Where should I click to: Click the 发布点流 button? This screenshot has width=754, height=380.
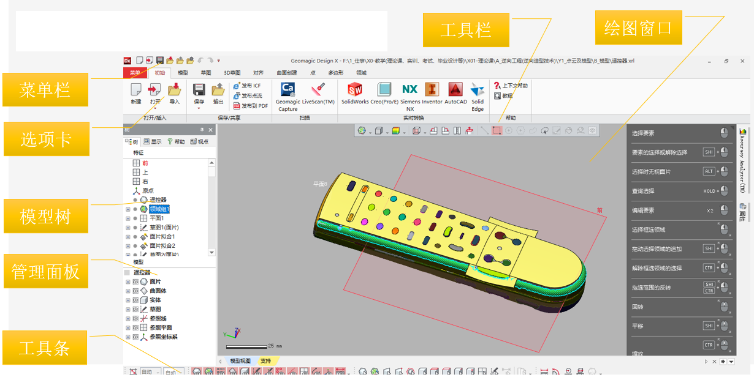click(x=248, y=95)
